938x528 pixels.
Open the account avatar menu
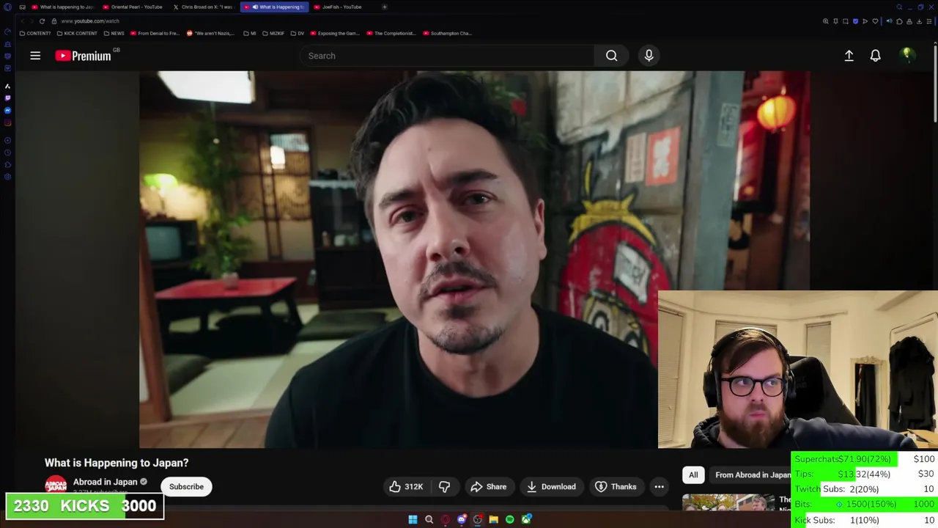tap(906, 55)
